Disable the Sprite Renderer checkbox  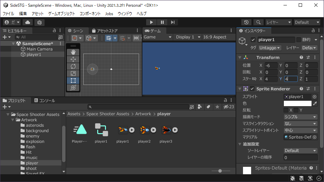pyautogui.click(x=252, y=89)
